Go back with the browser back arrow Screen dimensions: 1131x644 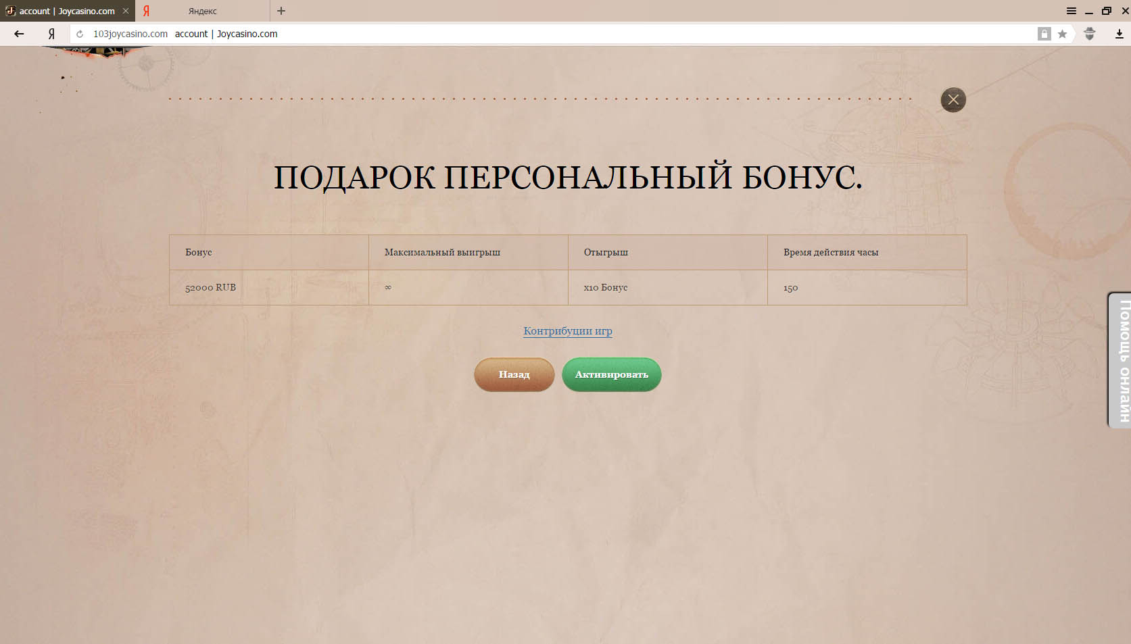[19, 34]
